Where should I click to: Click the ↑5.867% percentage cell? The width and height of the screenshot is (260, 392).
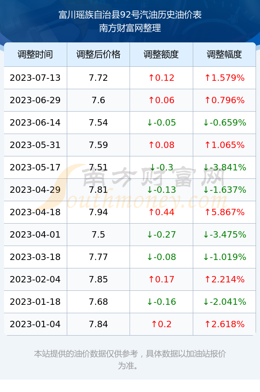point(224,212)
